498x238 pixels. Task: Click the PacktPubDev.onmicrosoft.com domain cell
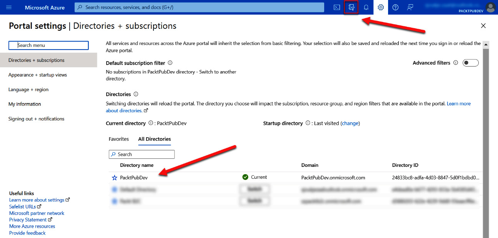(333, 178)
